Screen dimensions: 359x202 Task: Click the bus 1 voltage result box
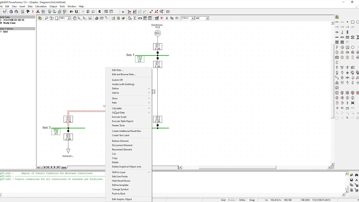click(140, 59)
